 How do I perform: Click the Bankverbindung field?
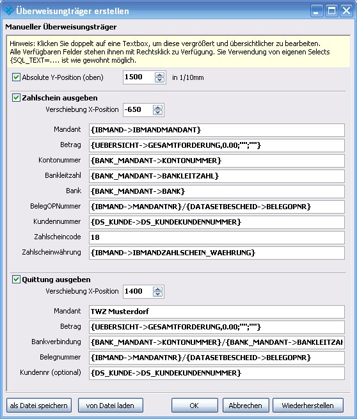[x=217, y=343]
